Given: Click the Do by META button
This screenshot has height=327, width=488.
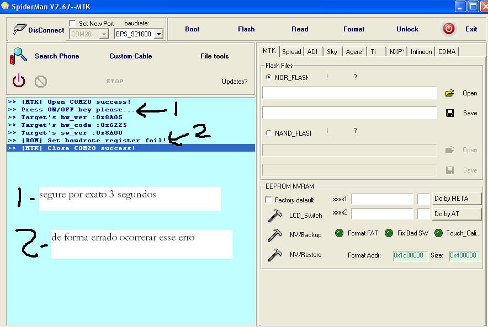Looking at the screenshot, I should [456, 199].
